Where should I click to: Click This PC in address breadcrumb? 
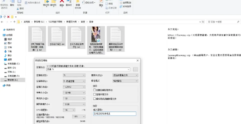click(x=27, y=22)
